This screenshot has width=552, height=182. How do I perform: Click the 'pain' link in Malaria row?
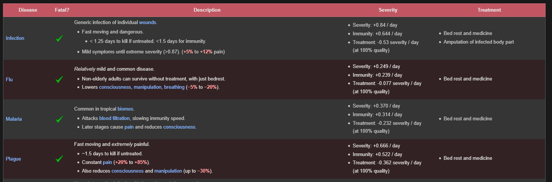(129, 127)
